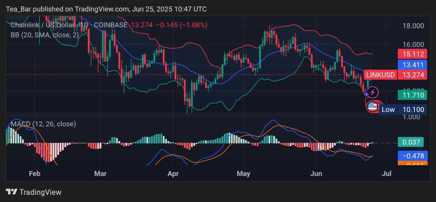Viewport: 436px width, 202px height.
Task: Click the 18.000 price axis label
Action: tap(413, 26)
